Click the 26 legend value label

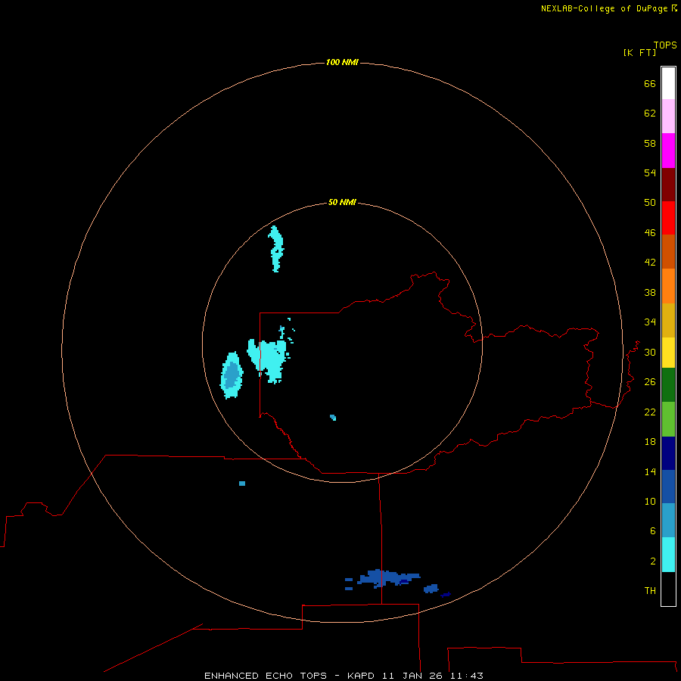click(x=650, y=382)
